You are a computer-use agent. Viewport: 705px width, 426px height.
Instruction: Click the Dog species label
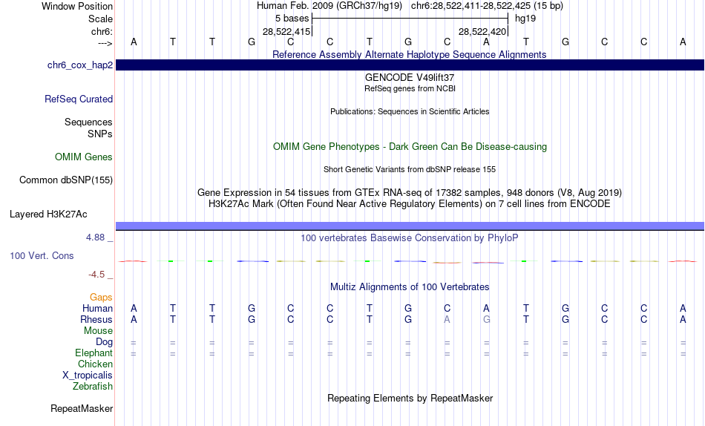pyautogui.click(x=104, y=342)
